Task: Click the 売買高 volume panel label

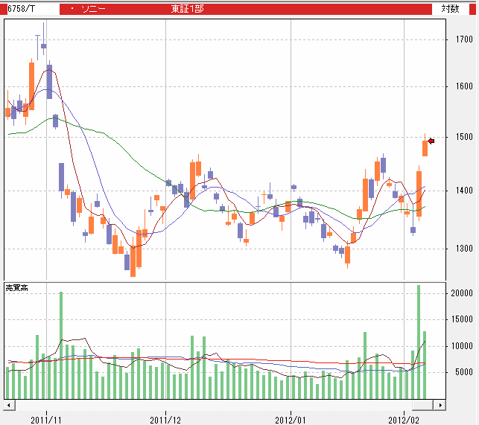Action: pos(17,287)
